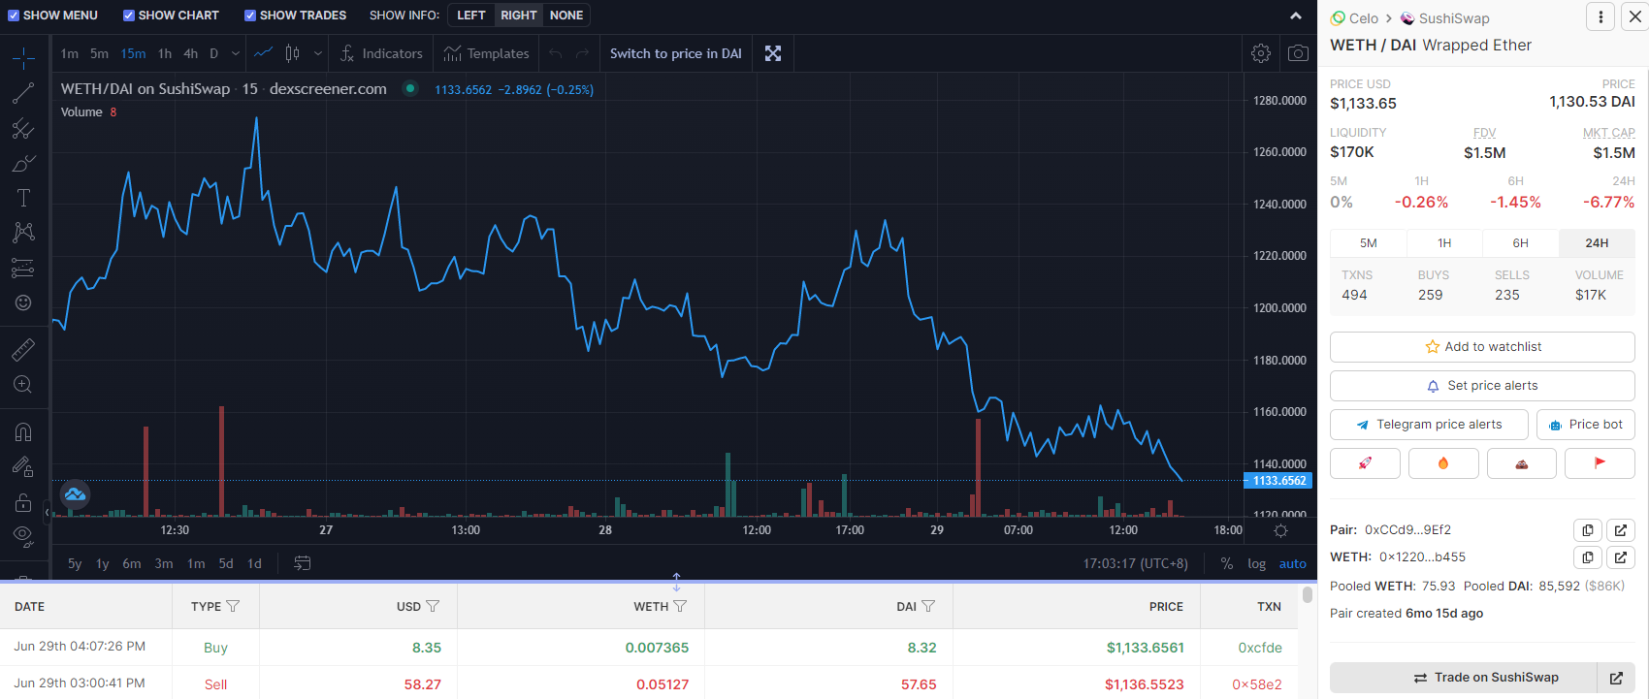Filter trades by DAI amount
1649x699 pixels.
pyautogui.click(x=928, y=606)
